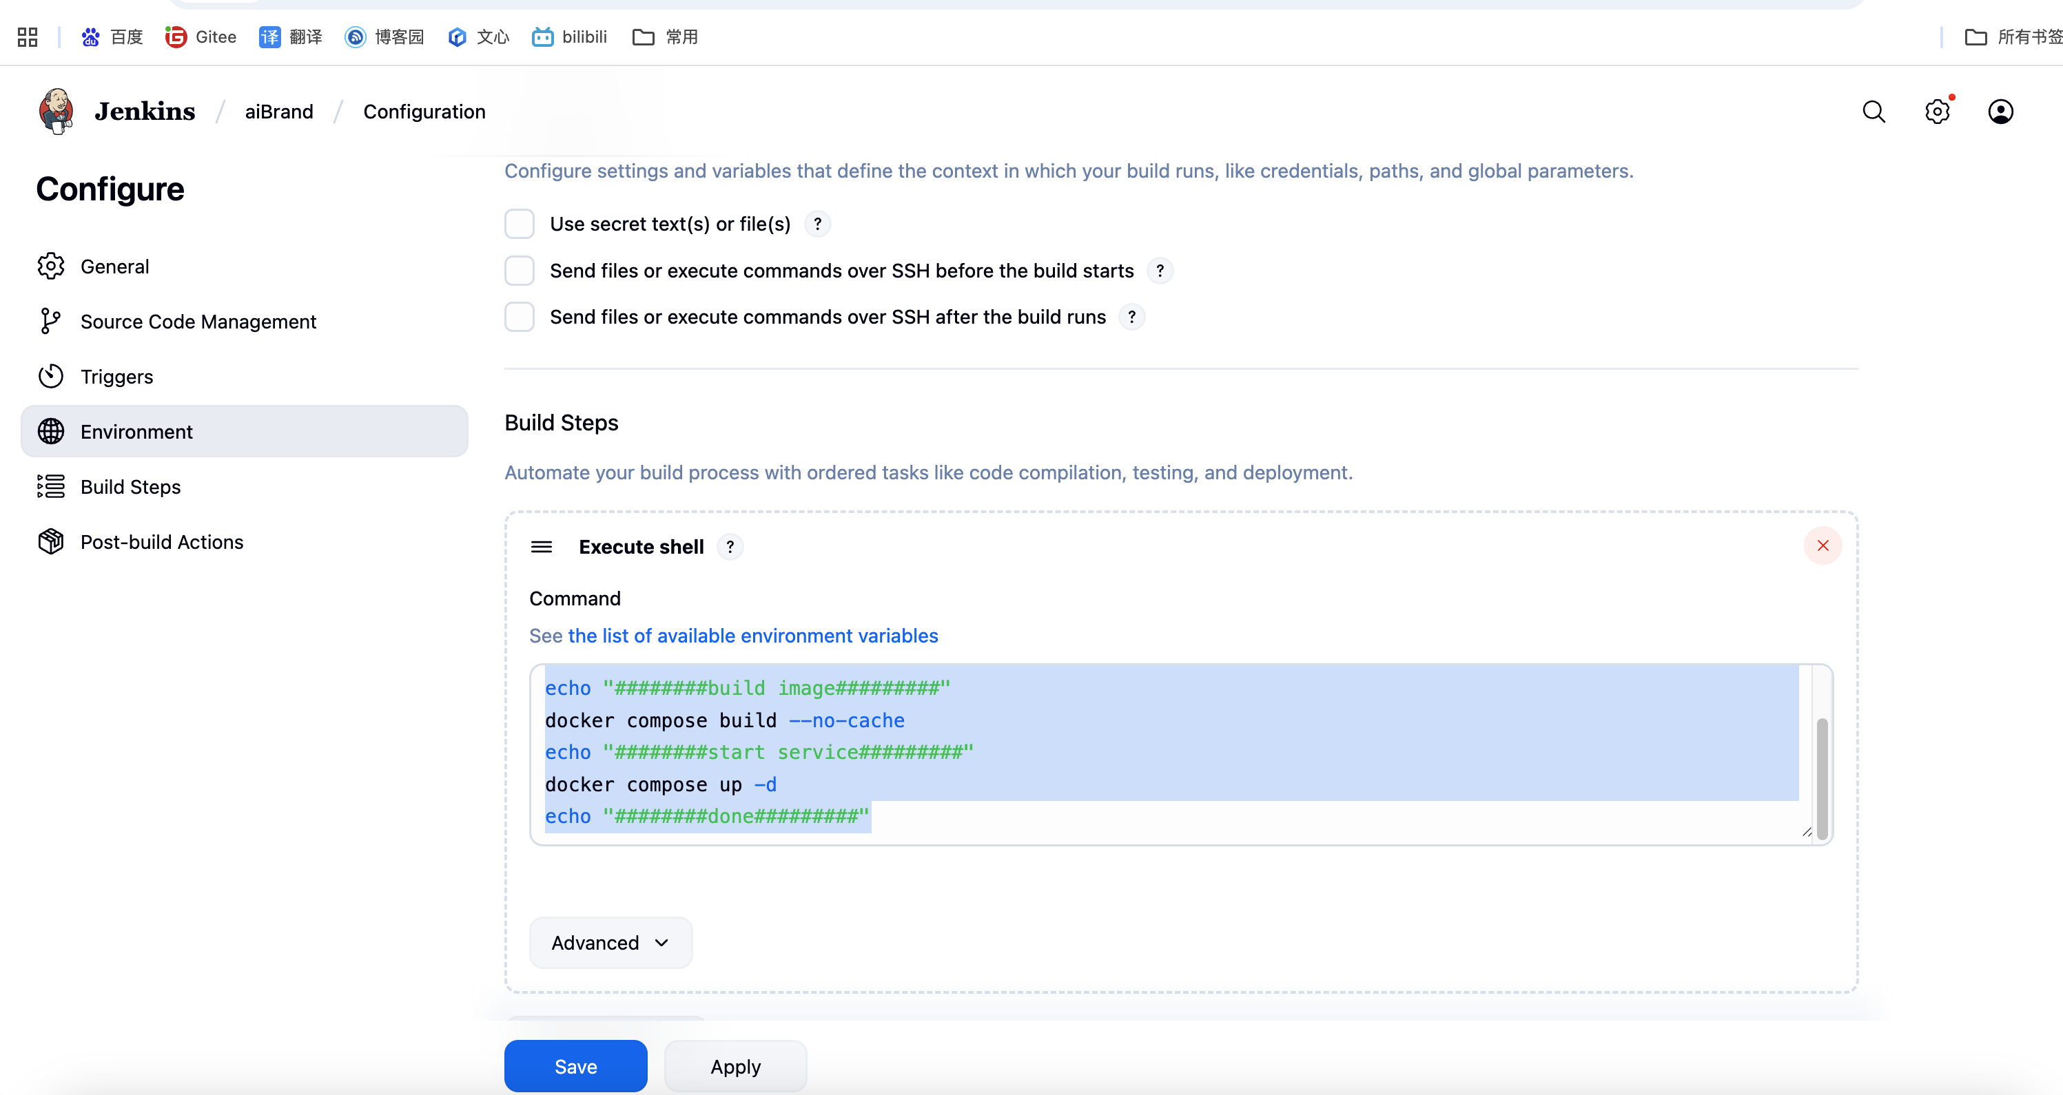Click the Jenkins butler logo icon
This screenshot has height=1095, width=2063.
[x=56, y=112]
